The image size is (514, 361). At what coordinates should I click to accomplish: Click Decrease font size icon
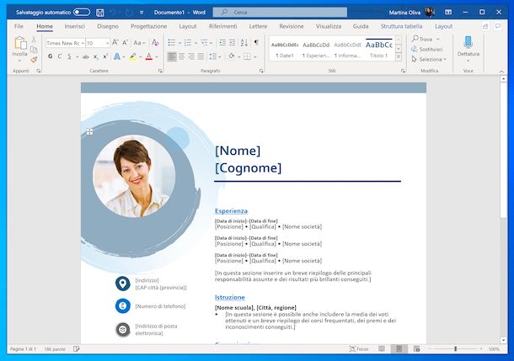[x=125, y=43]
